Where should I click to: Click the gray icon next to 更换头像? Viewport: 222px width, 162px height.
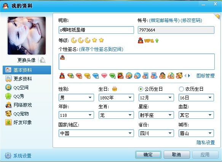coord(43,60)
